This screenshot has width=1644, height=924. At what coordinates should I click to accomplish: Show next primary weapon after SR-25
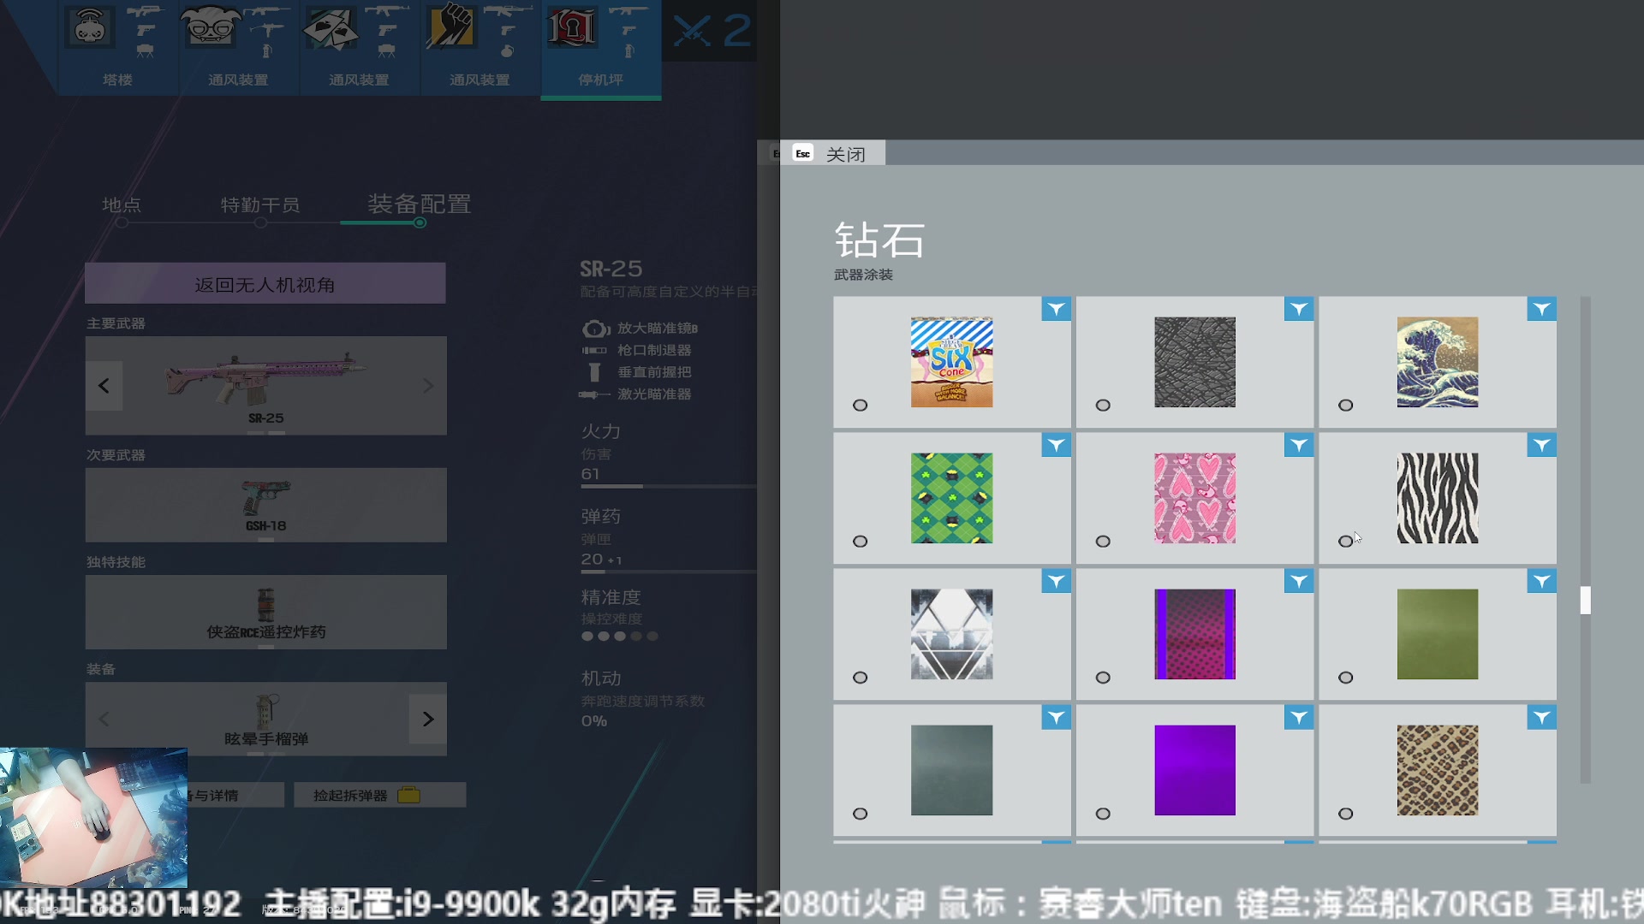click(428, 386)
